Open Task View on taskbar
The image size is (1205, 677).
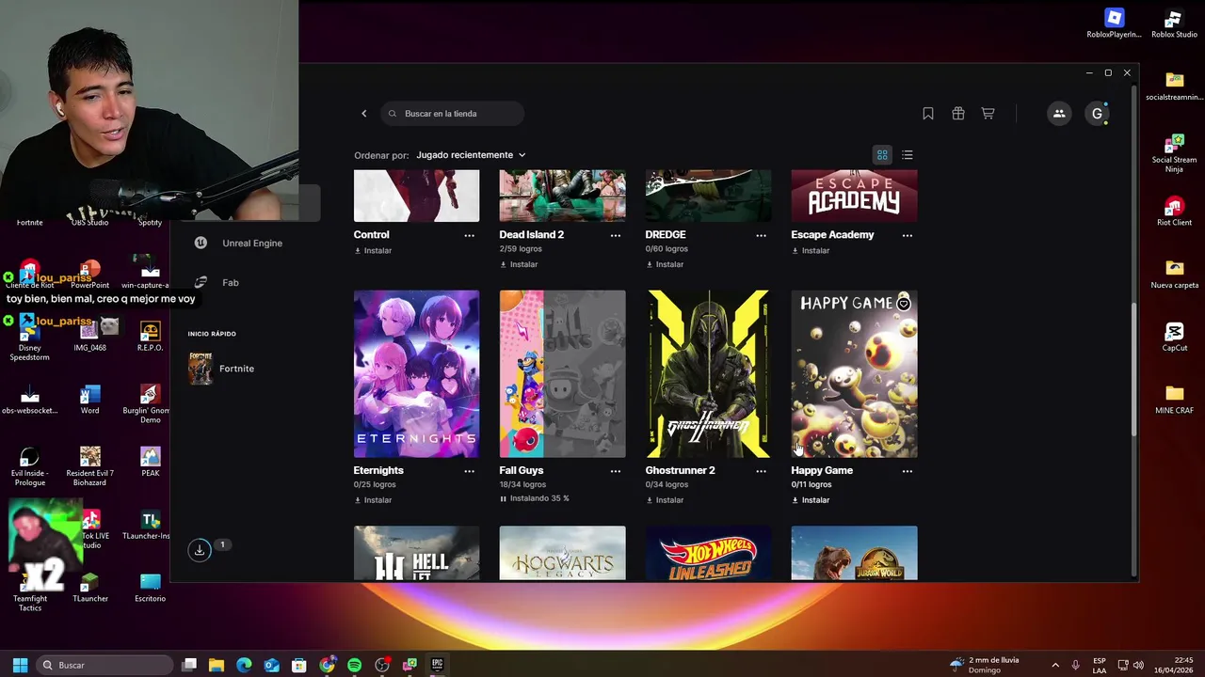[x=189, y=665]
